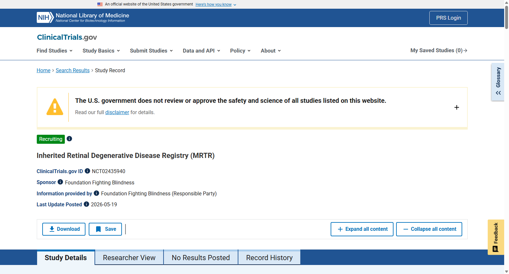Open the Find Studies dropdown menu

pos(55,51)
